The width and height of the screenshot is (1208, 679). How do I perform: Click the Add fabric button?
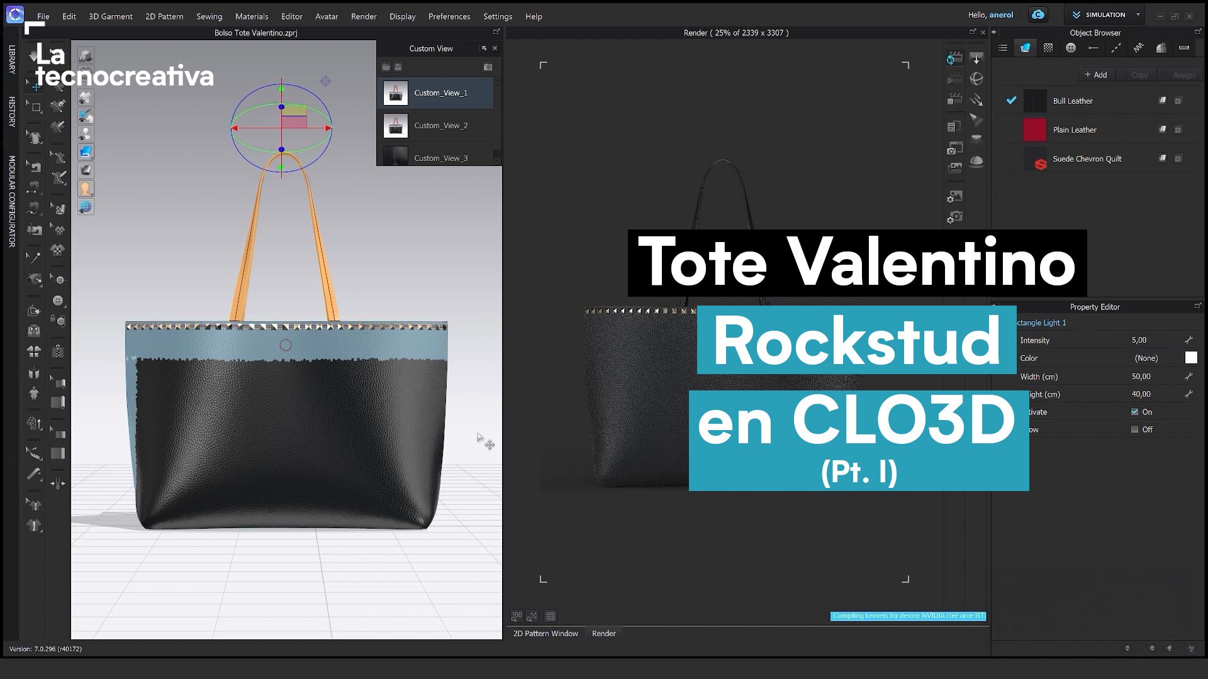(1095, 74)
